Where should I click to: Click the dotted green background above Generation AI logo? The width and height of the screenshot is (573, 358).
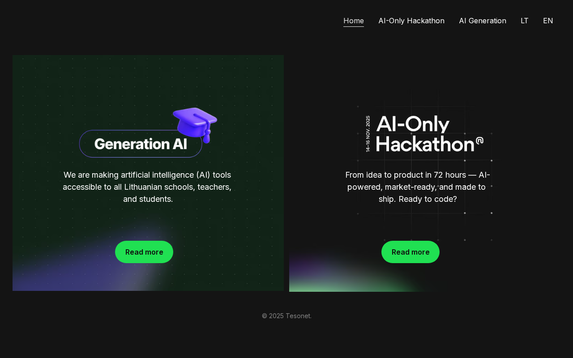[148, 81]
